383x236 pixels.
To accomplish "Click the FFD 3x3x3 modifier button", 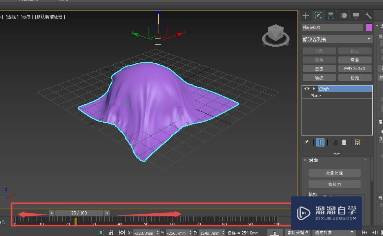I will pyautogui.click(x=354, y=69).
